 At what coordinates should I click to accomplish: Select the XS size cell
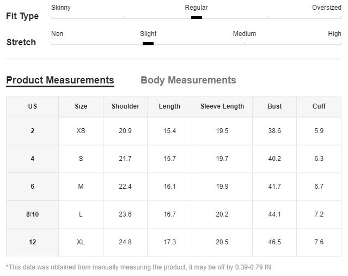(x=81, y=131)
